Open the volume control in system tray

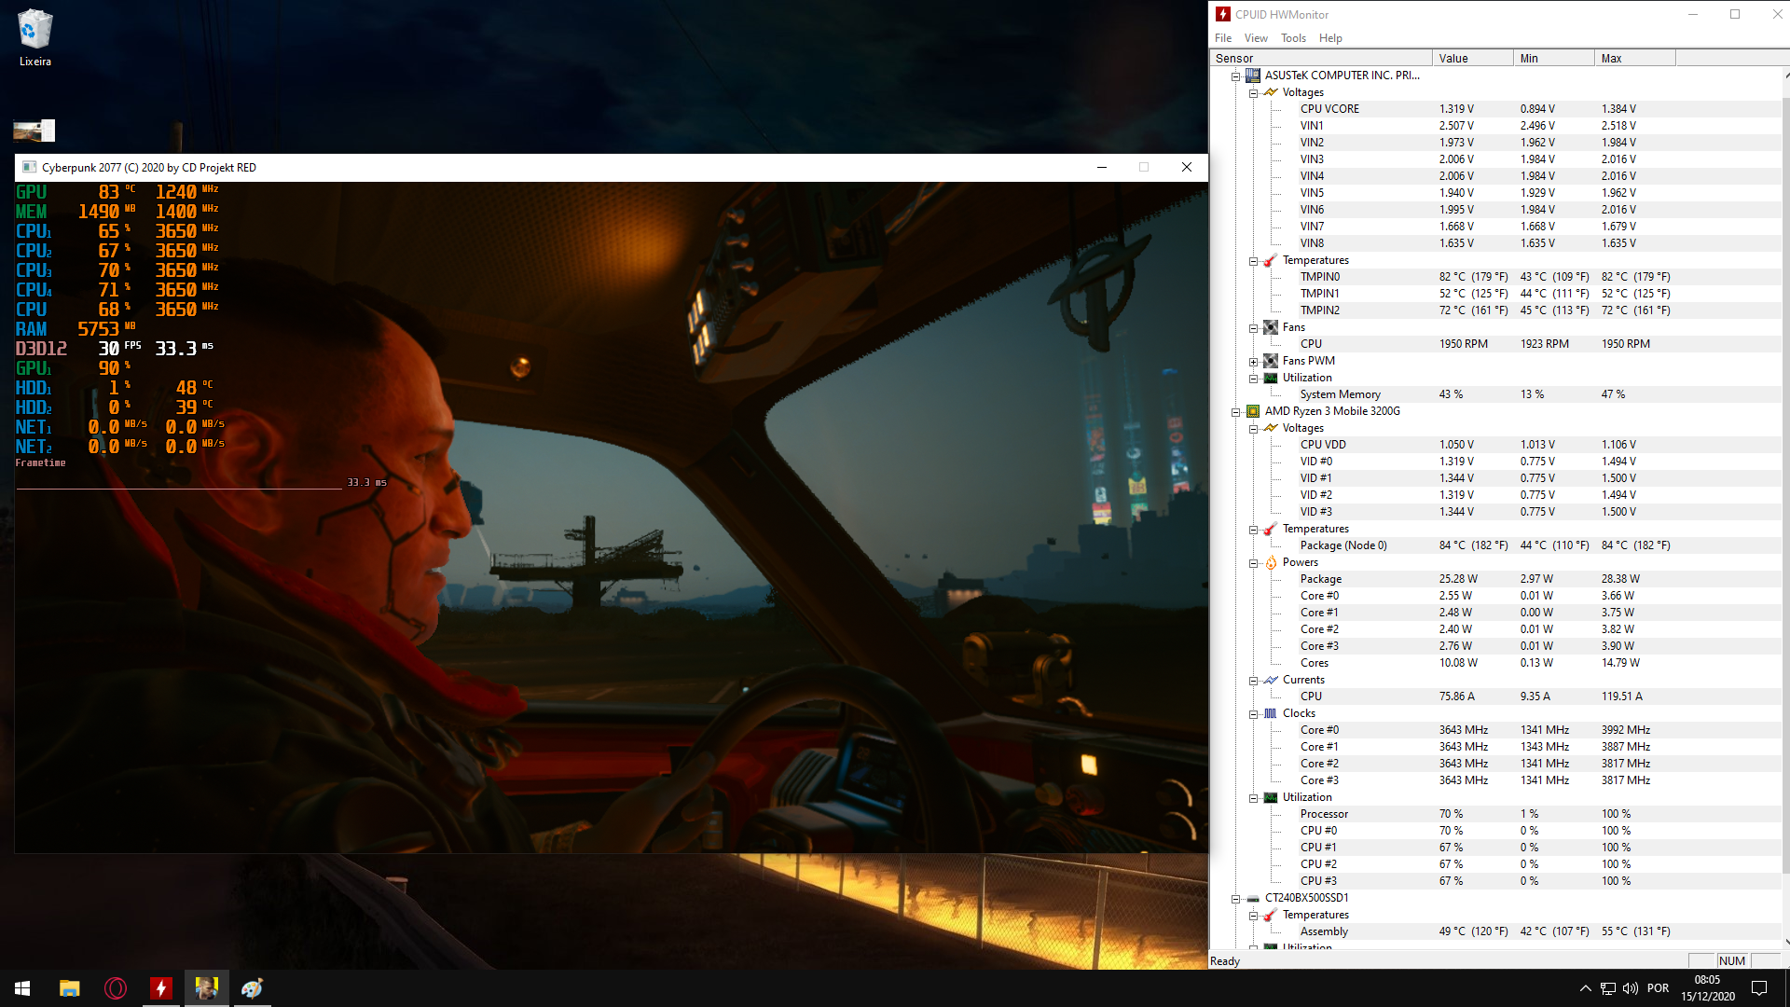[1630, 988]
